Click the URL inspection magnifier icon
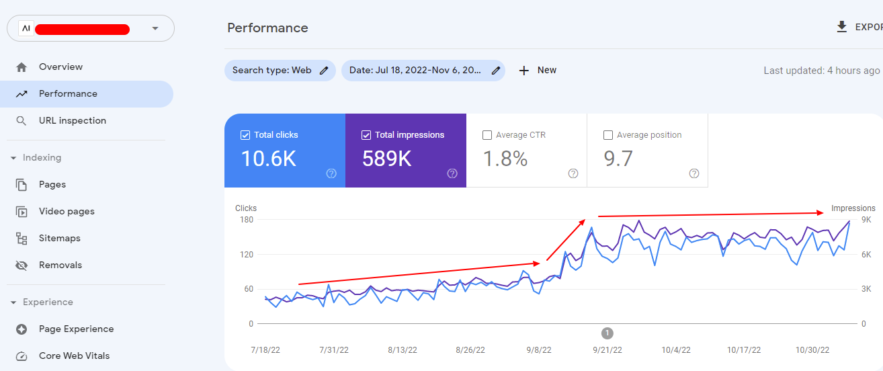 click(x=22, y=121)
